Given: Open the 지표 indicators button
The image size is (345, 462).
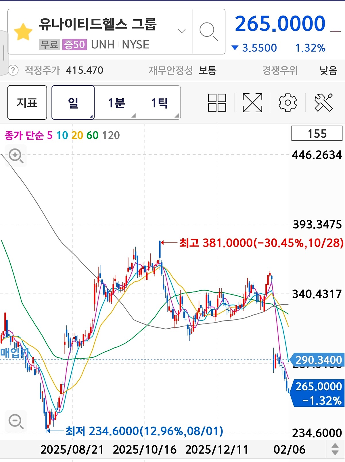Looking at the screenshot, I should coord(27,103).
